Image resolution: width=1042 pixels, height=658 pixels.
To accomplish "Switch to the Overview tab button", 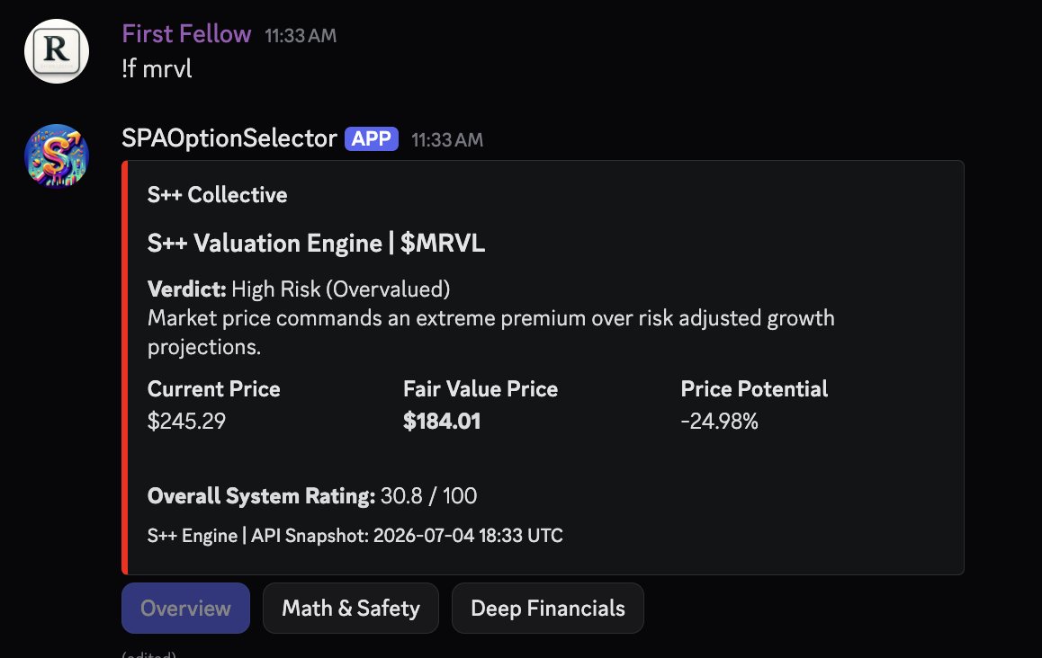I will [x=185, y=609].
